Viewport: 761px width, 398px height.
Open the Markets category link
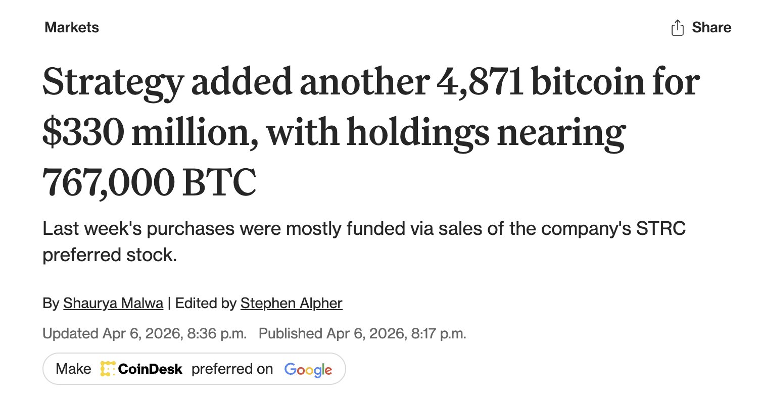tap(72, 27)
